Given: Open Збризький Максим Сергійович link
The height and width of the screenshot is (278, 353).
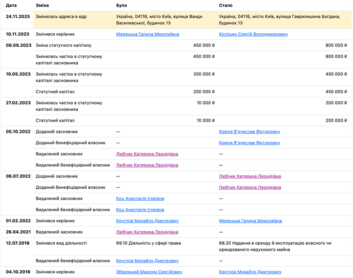Looking at the screenshot, I should 149,272.
